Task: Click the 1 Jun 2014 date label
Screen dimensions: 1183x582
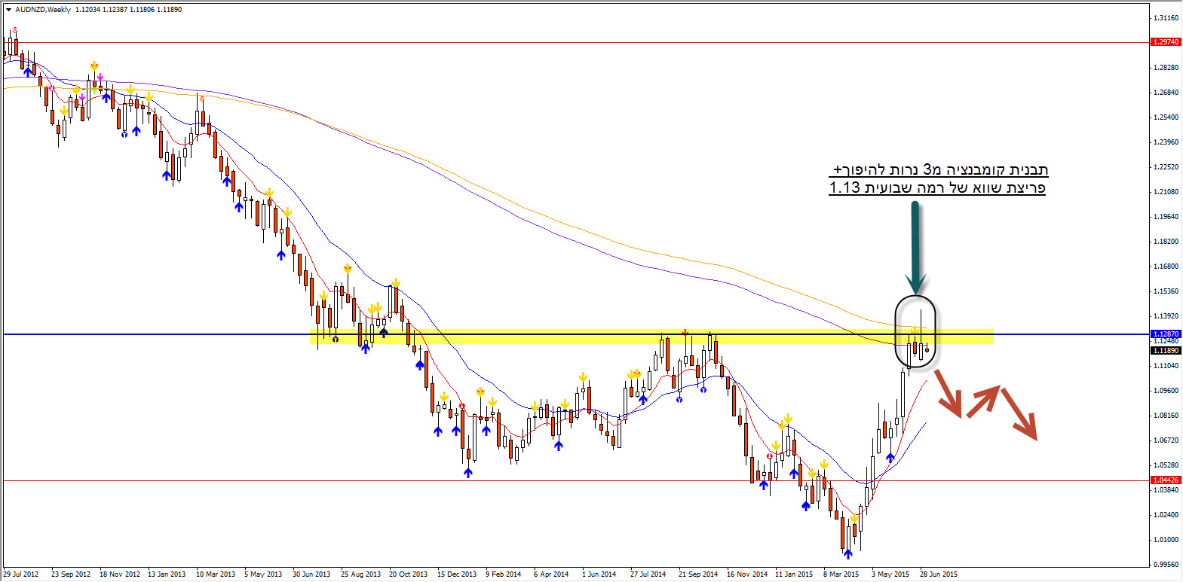Action: click(x=599, y=574)
